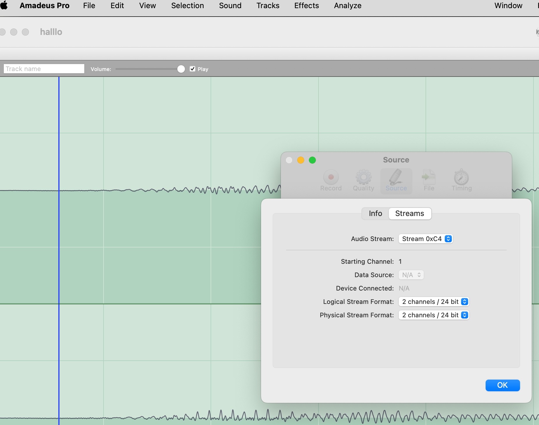The image size is (539, 425).
Task: Open the Effects menu
Action: tap(307, 6)
